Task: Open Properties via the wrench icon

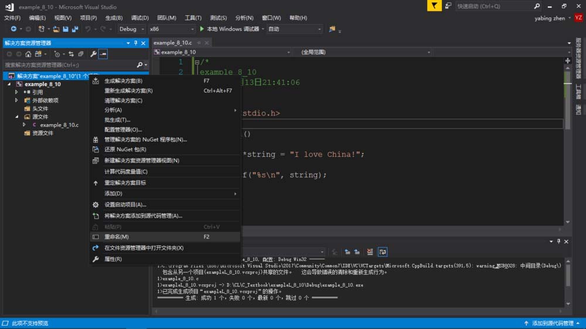Action: [93, 54]
